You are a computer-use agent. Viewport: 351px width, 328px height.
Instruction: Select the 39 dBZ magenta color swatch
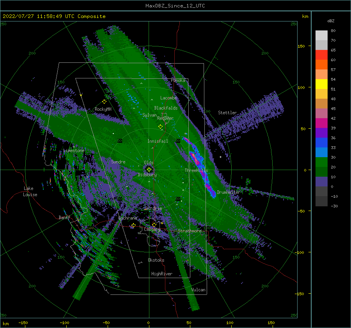click(321, 123)
